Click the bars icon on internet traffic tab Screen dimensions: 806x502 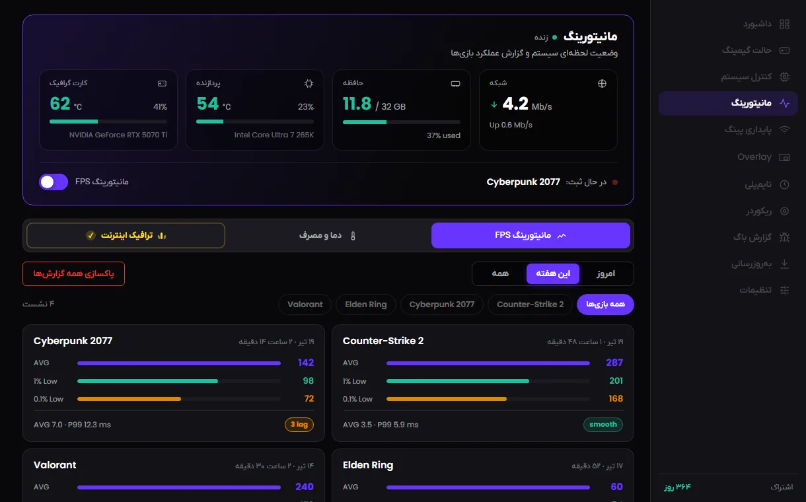(162, 236)
